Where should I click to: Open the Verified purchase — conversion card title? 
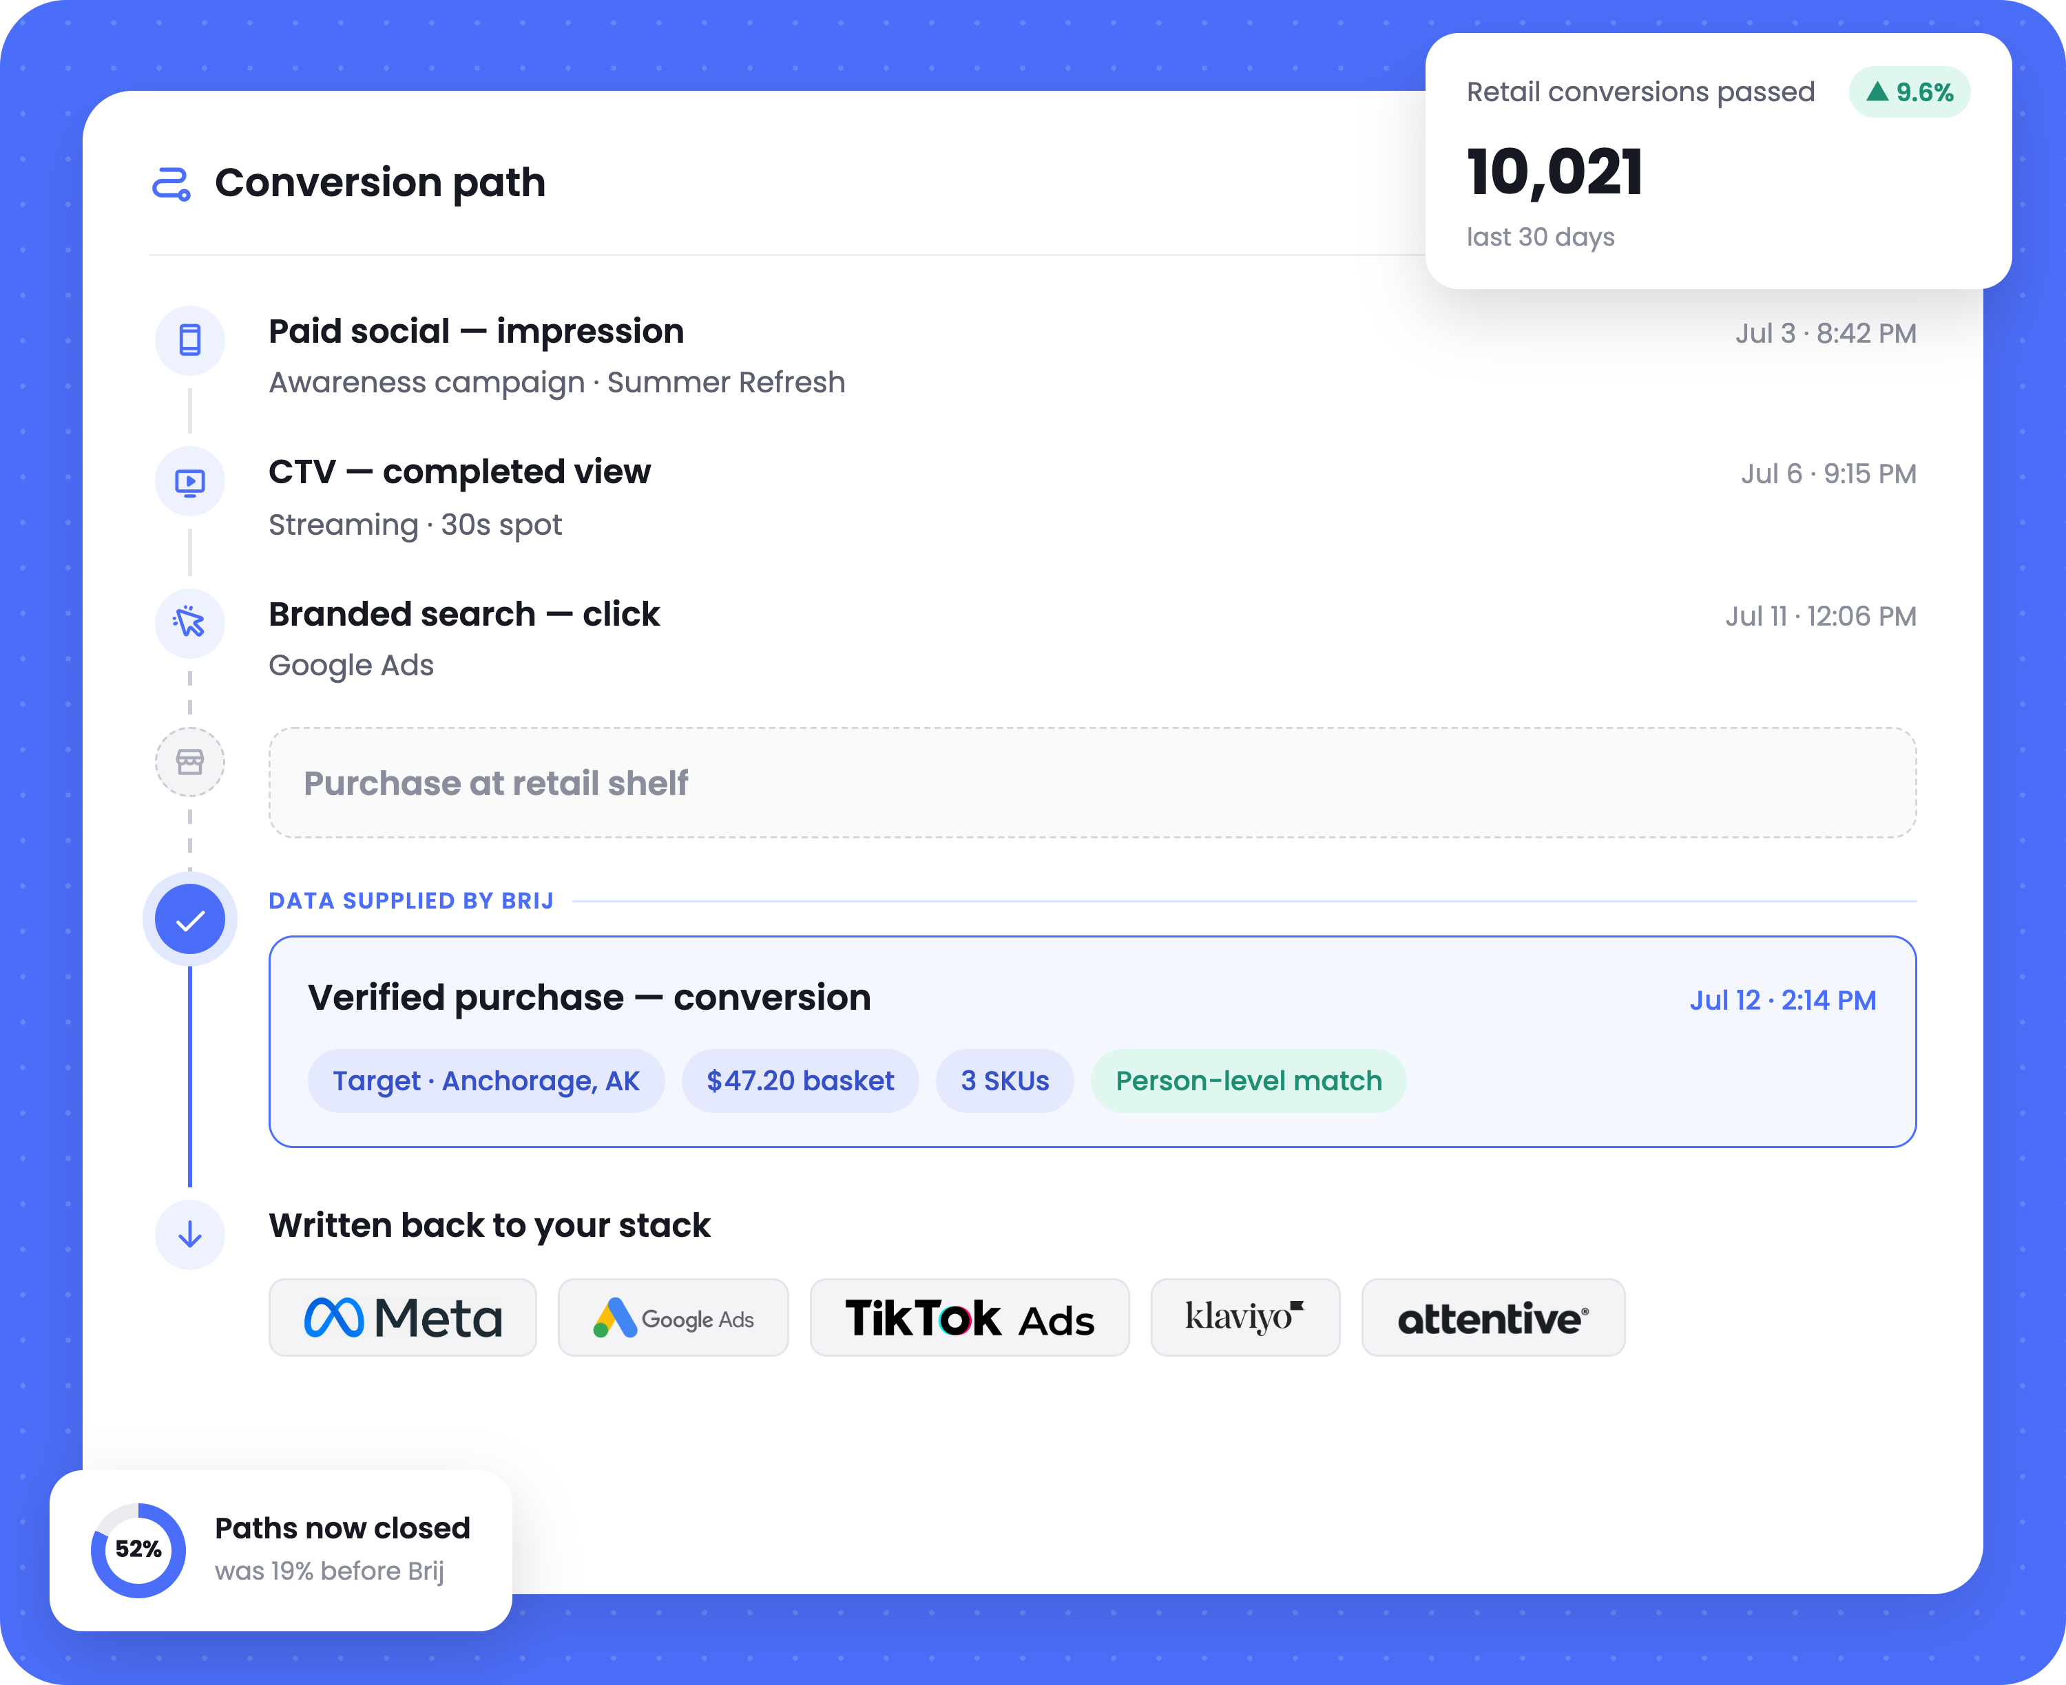click(x=589, y=998)
